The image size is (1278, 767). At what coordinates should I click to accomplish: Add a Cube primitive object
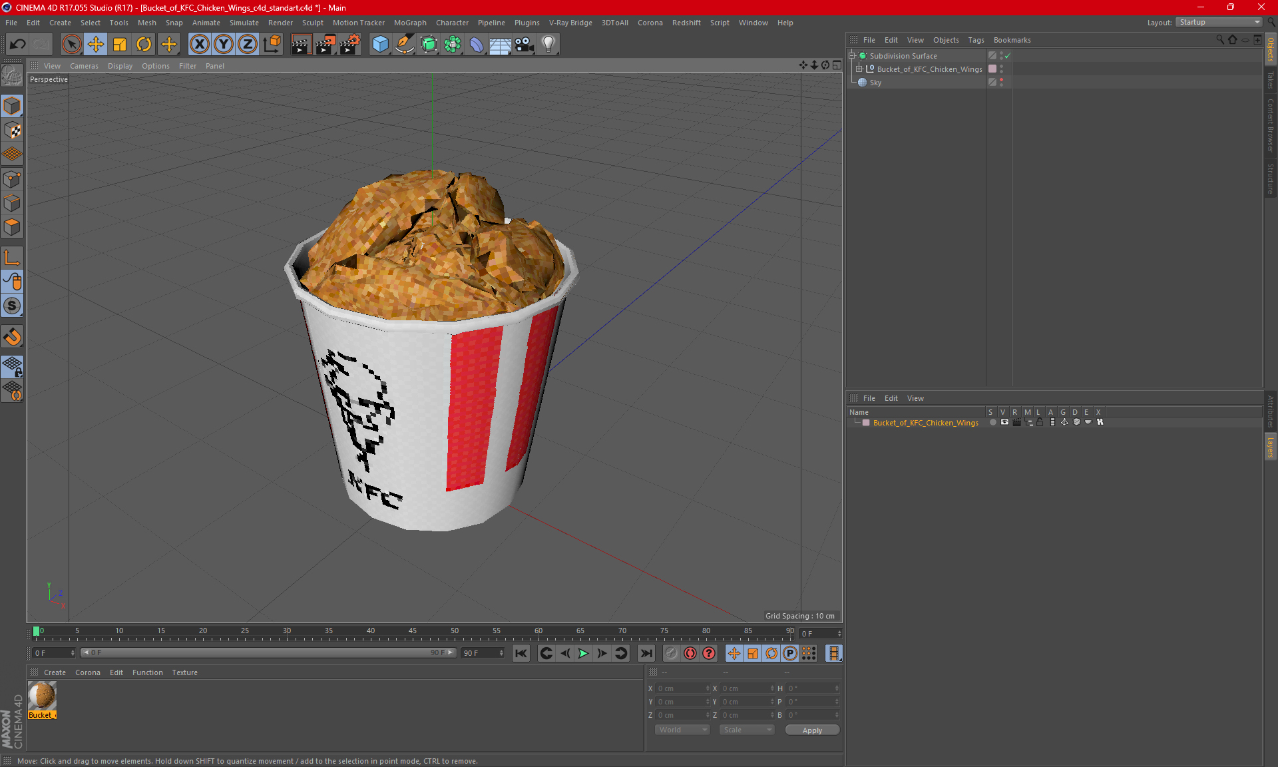pos(380,45)
